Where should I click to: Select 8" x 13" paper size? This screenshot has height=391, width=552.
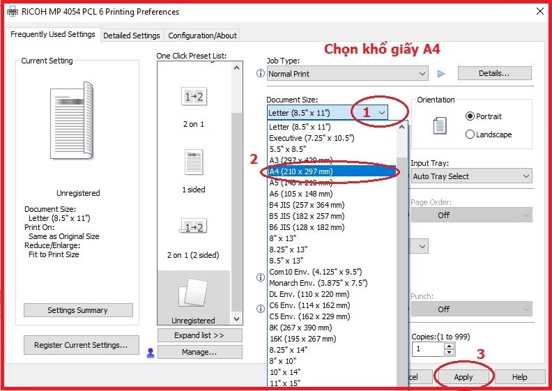[x=332, y=238]
